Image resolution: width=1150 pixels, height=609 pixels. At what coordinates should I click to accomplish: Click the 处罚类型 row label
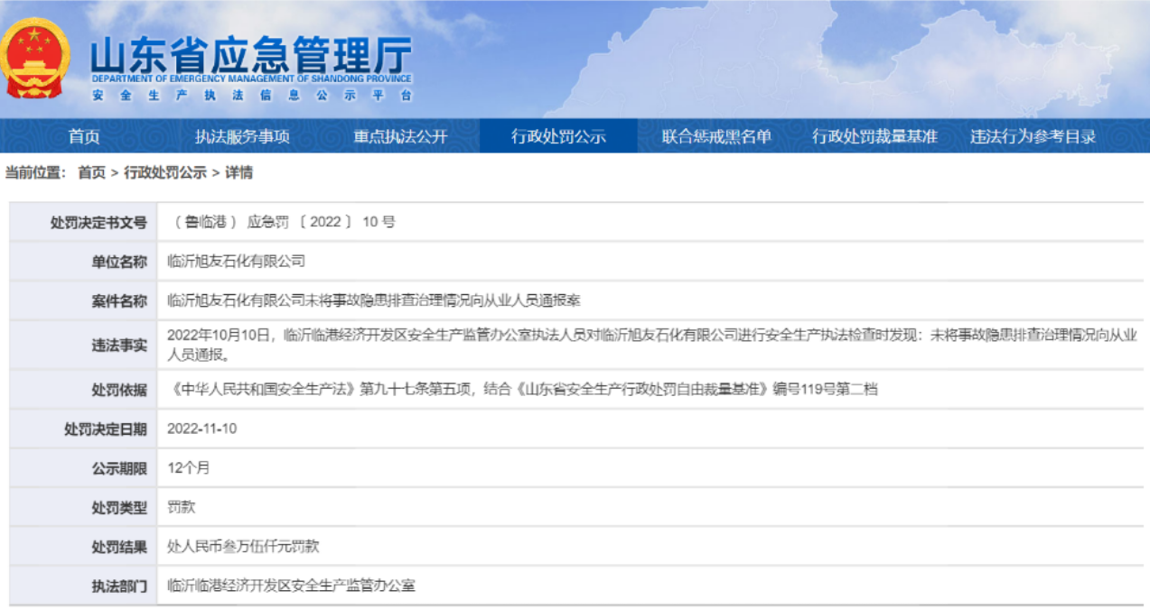click(x=119, y=508)
